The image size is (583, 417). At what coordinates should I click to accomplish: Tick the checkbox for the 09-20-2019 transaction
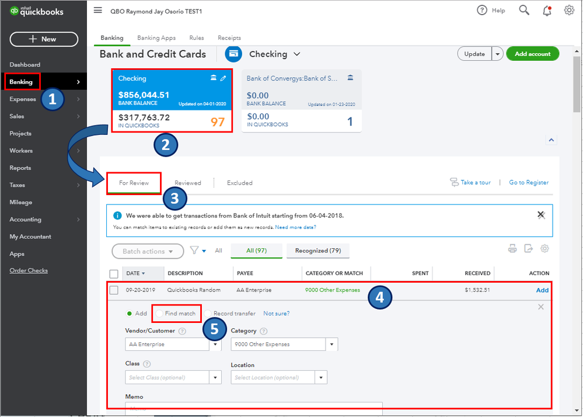point(114,290)
